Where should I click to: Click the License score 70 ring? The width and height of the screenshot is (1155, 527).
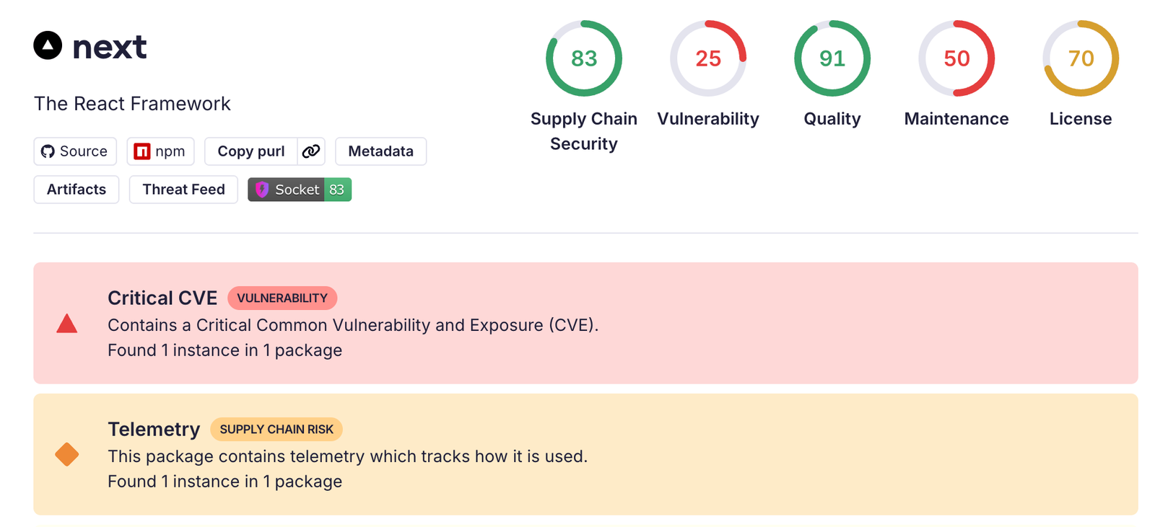pyautogui.click(x=1081, y=58)
